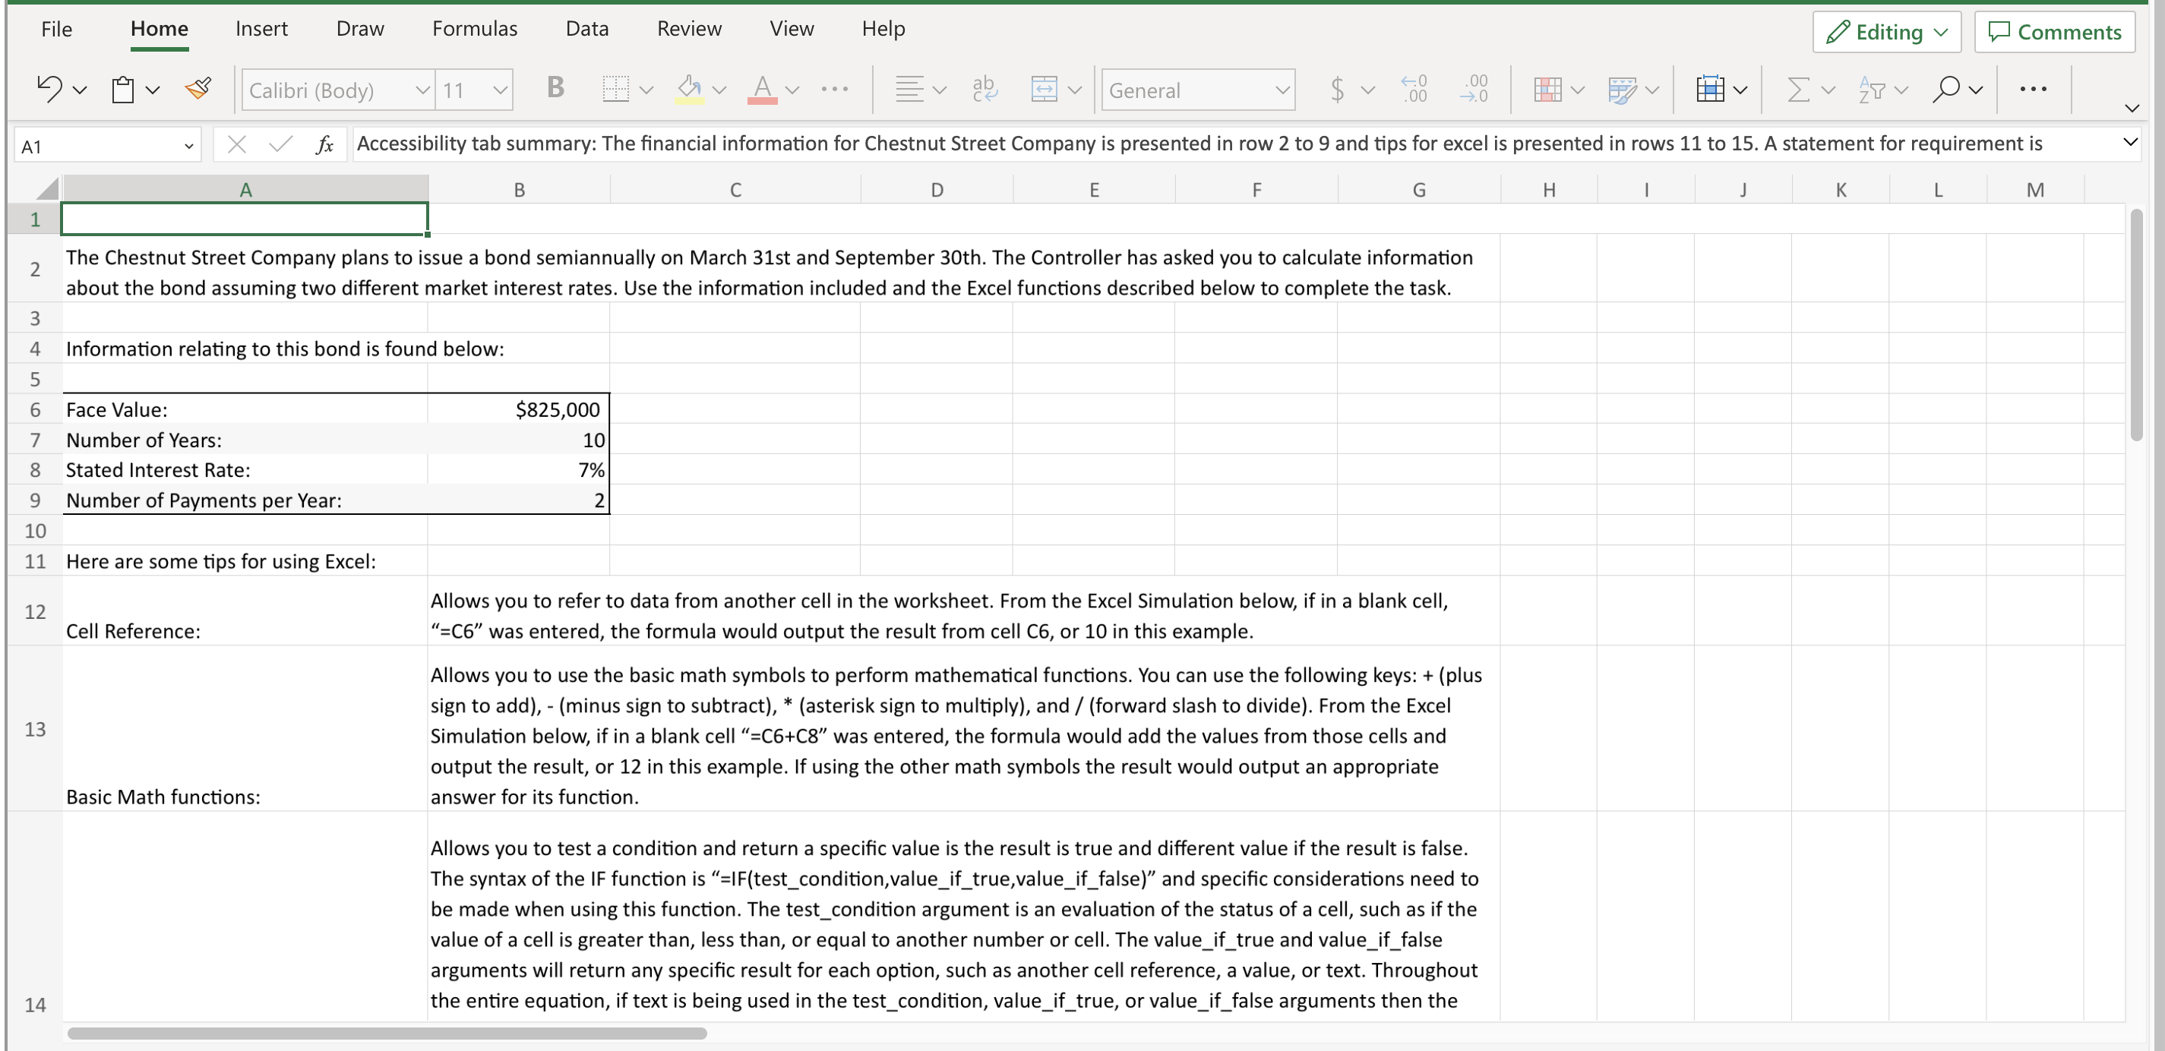Switch to the Formulas ribbon tab
The width and height of the screenshot is (2165, 1051).
tap(475, 28)
